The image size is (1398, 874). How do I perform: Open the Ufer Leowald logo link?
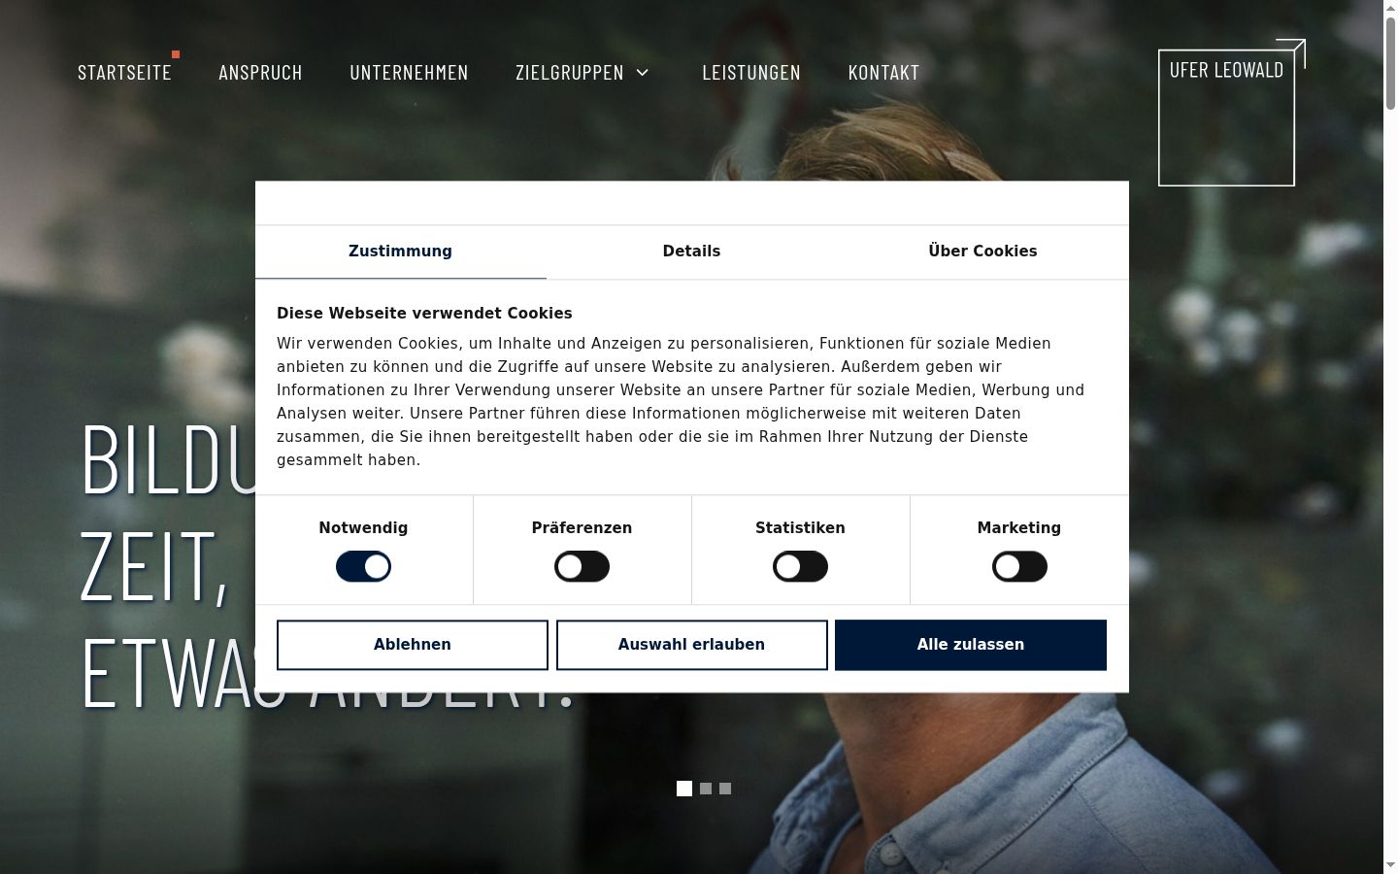point(1231,113)
